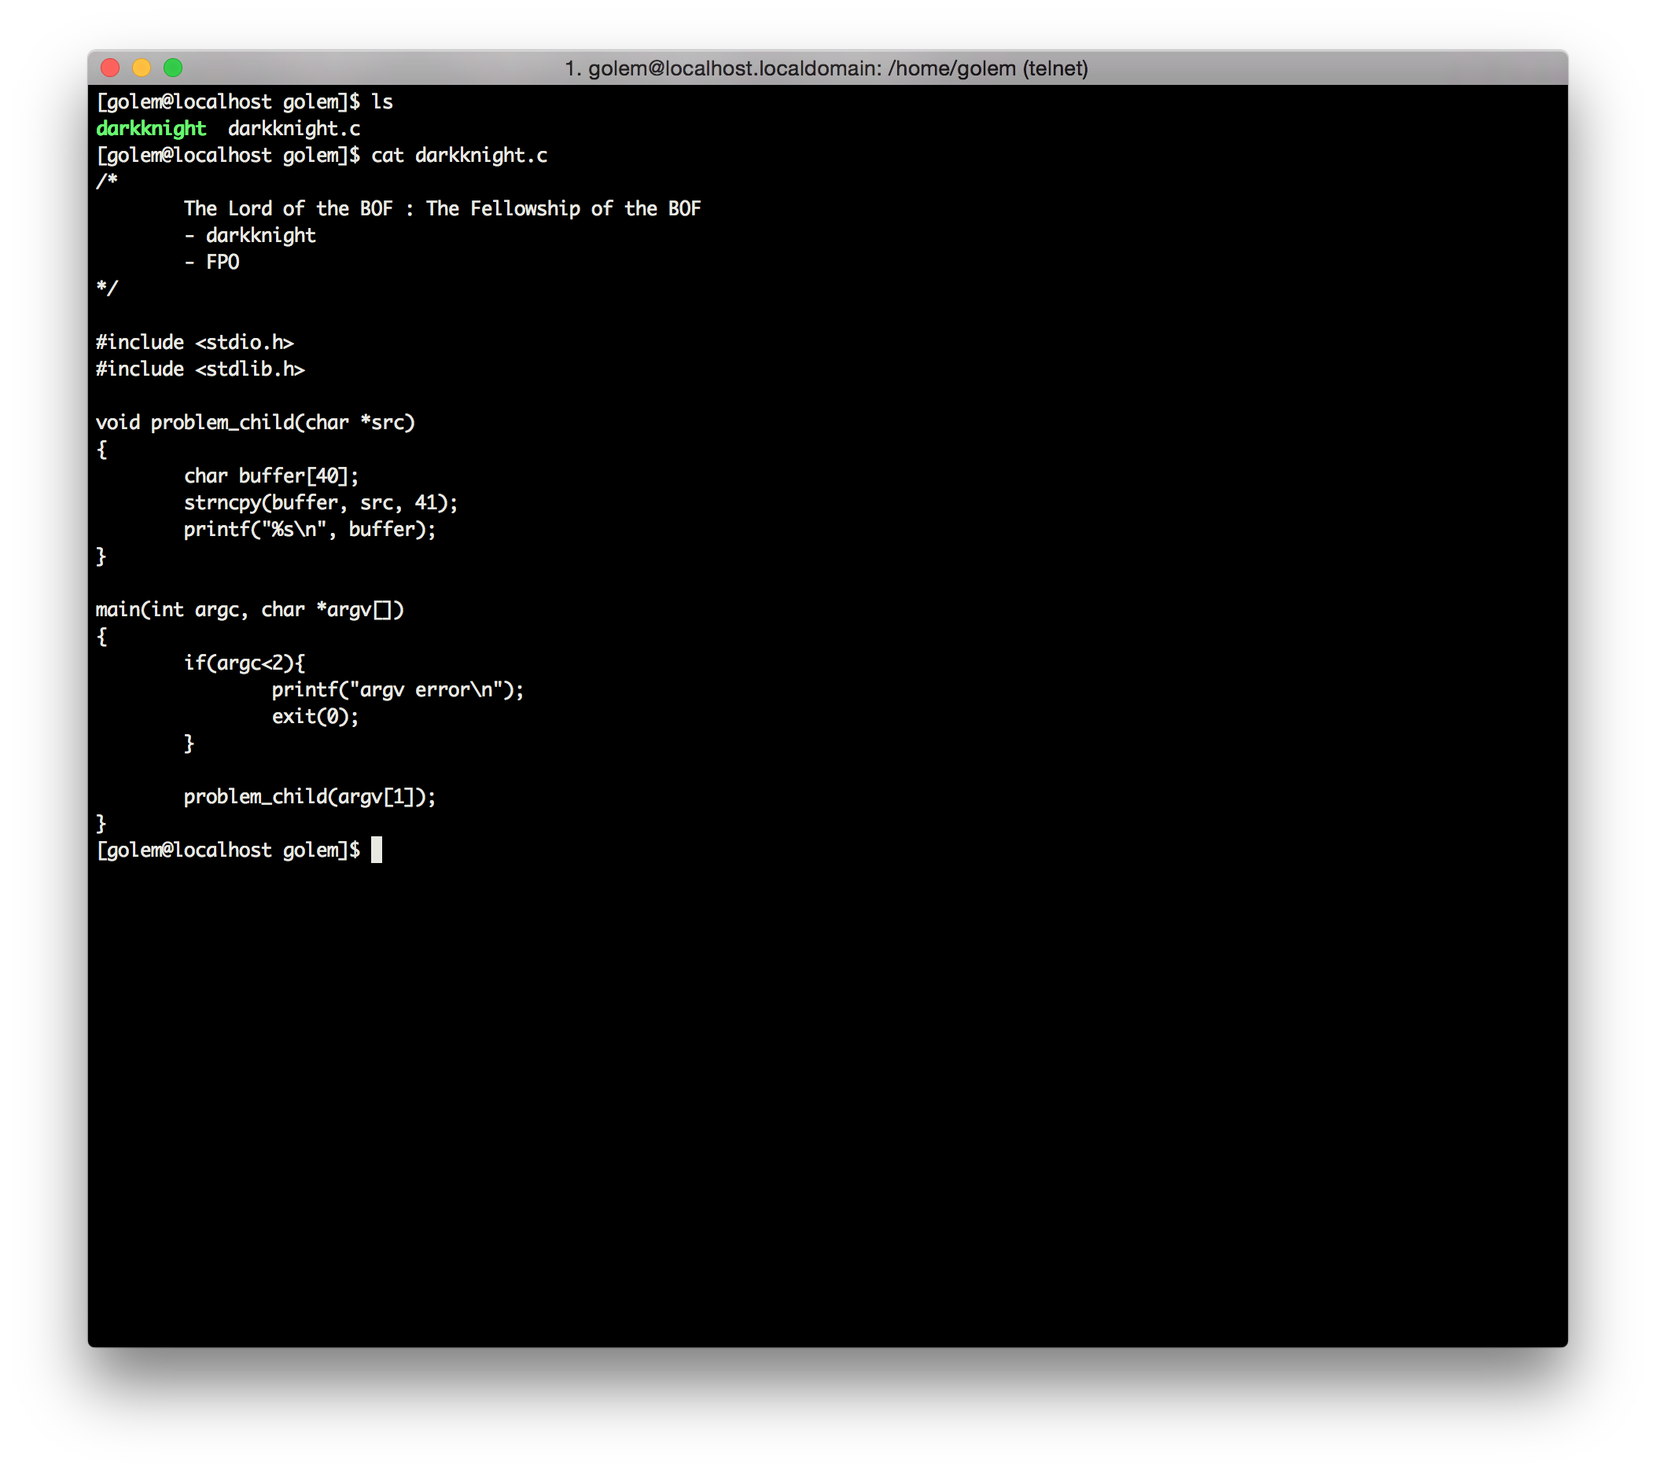1656x1473 pixels.
Task: Click the blinking cursor at the last prompt
Action: 376,850
